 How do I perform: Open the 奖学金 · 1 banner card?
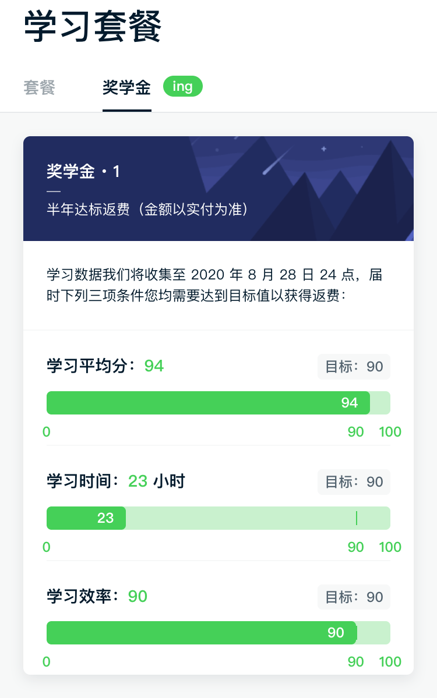pyautogui.click(x=218, y=188)
